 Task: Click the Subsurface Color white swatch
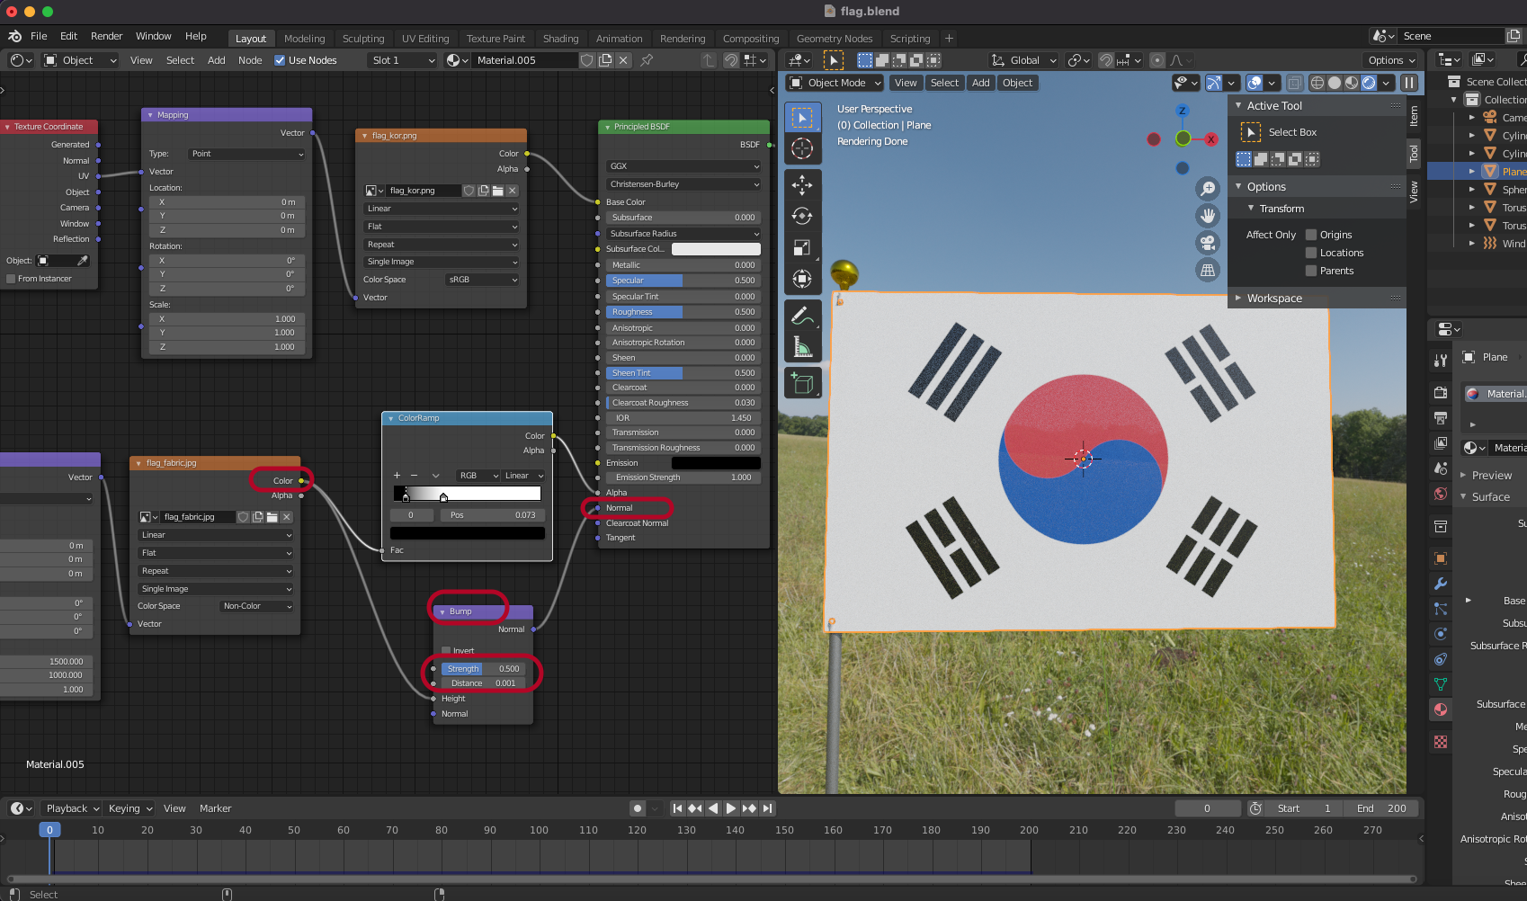(x=716, y=249)
